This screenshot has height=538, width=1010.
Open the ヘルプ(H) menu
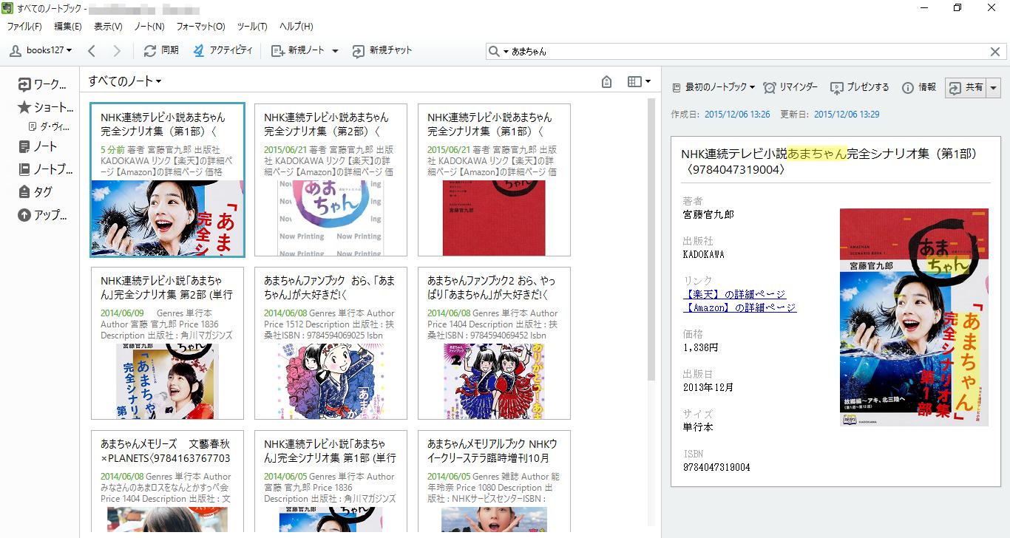(x=296, y=27)
